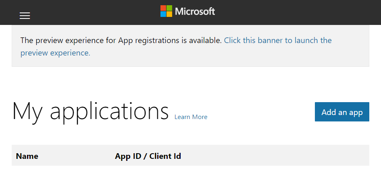
Task: Click the Microsoft four-square logo
Action: coord(166,11)
